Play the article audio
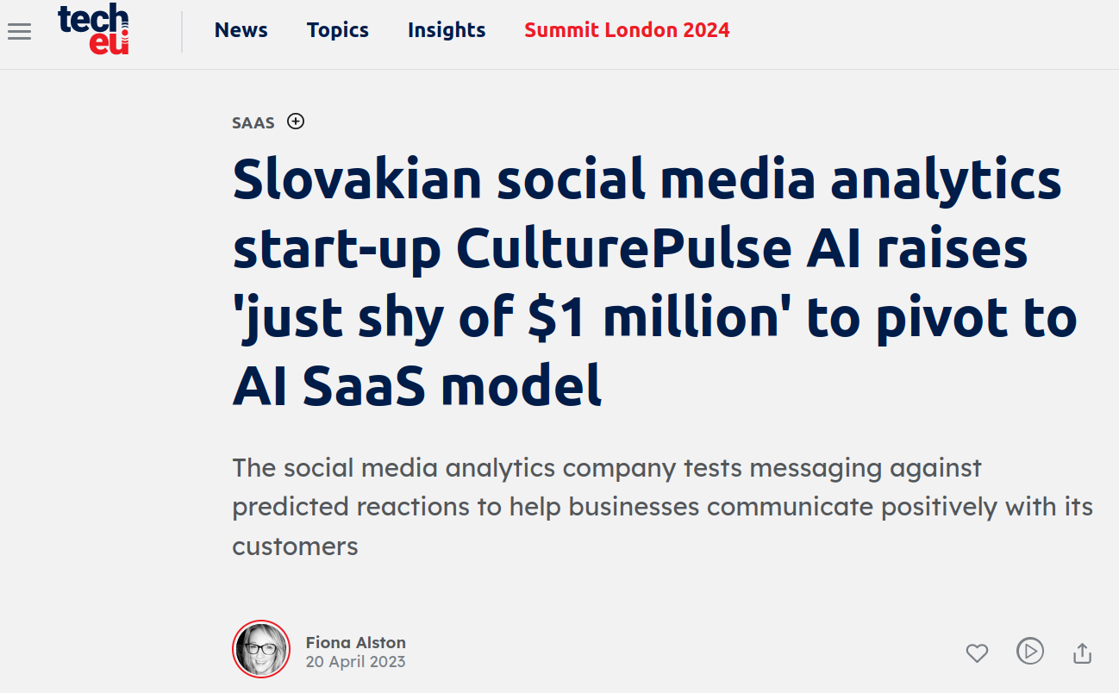Screen dimensions: 1119x693 (1029, 651)
